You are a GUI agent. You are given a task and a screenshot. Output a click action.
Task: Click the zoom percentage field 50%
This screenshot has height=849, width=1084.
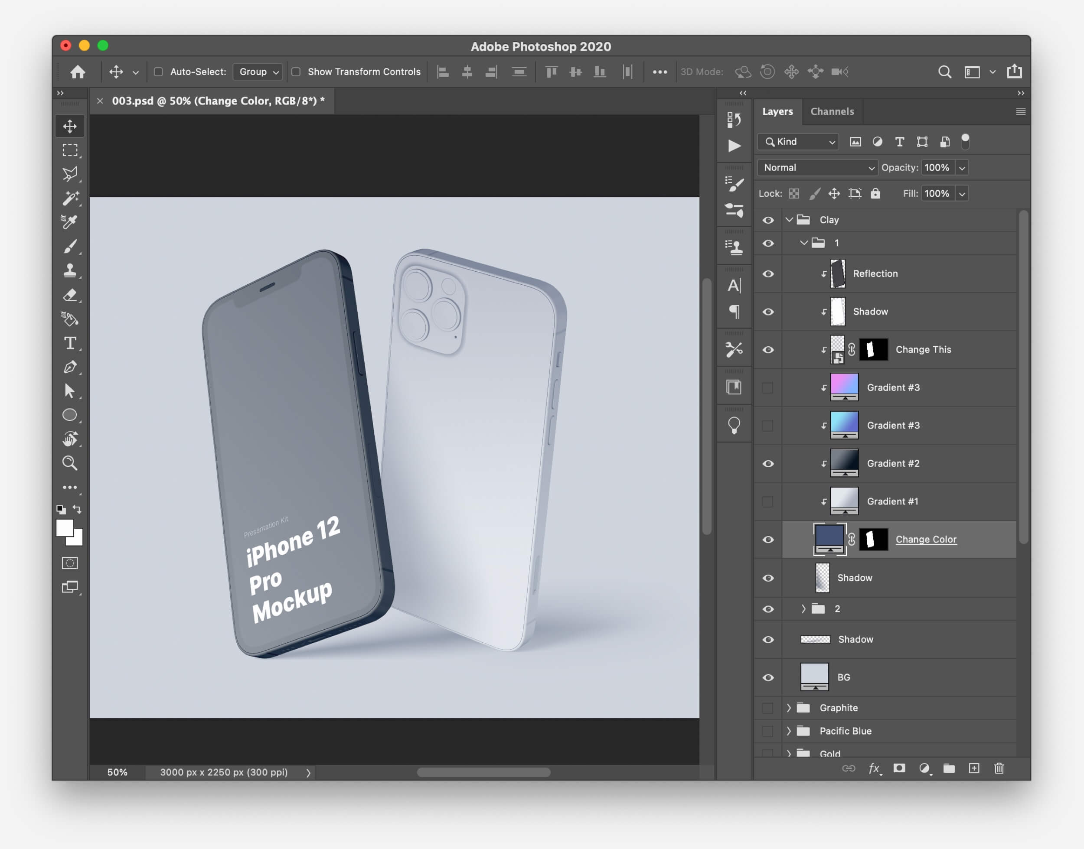tap(118, 772)
